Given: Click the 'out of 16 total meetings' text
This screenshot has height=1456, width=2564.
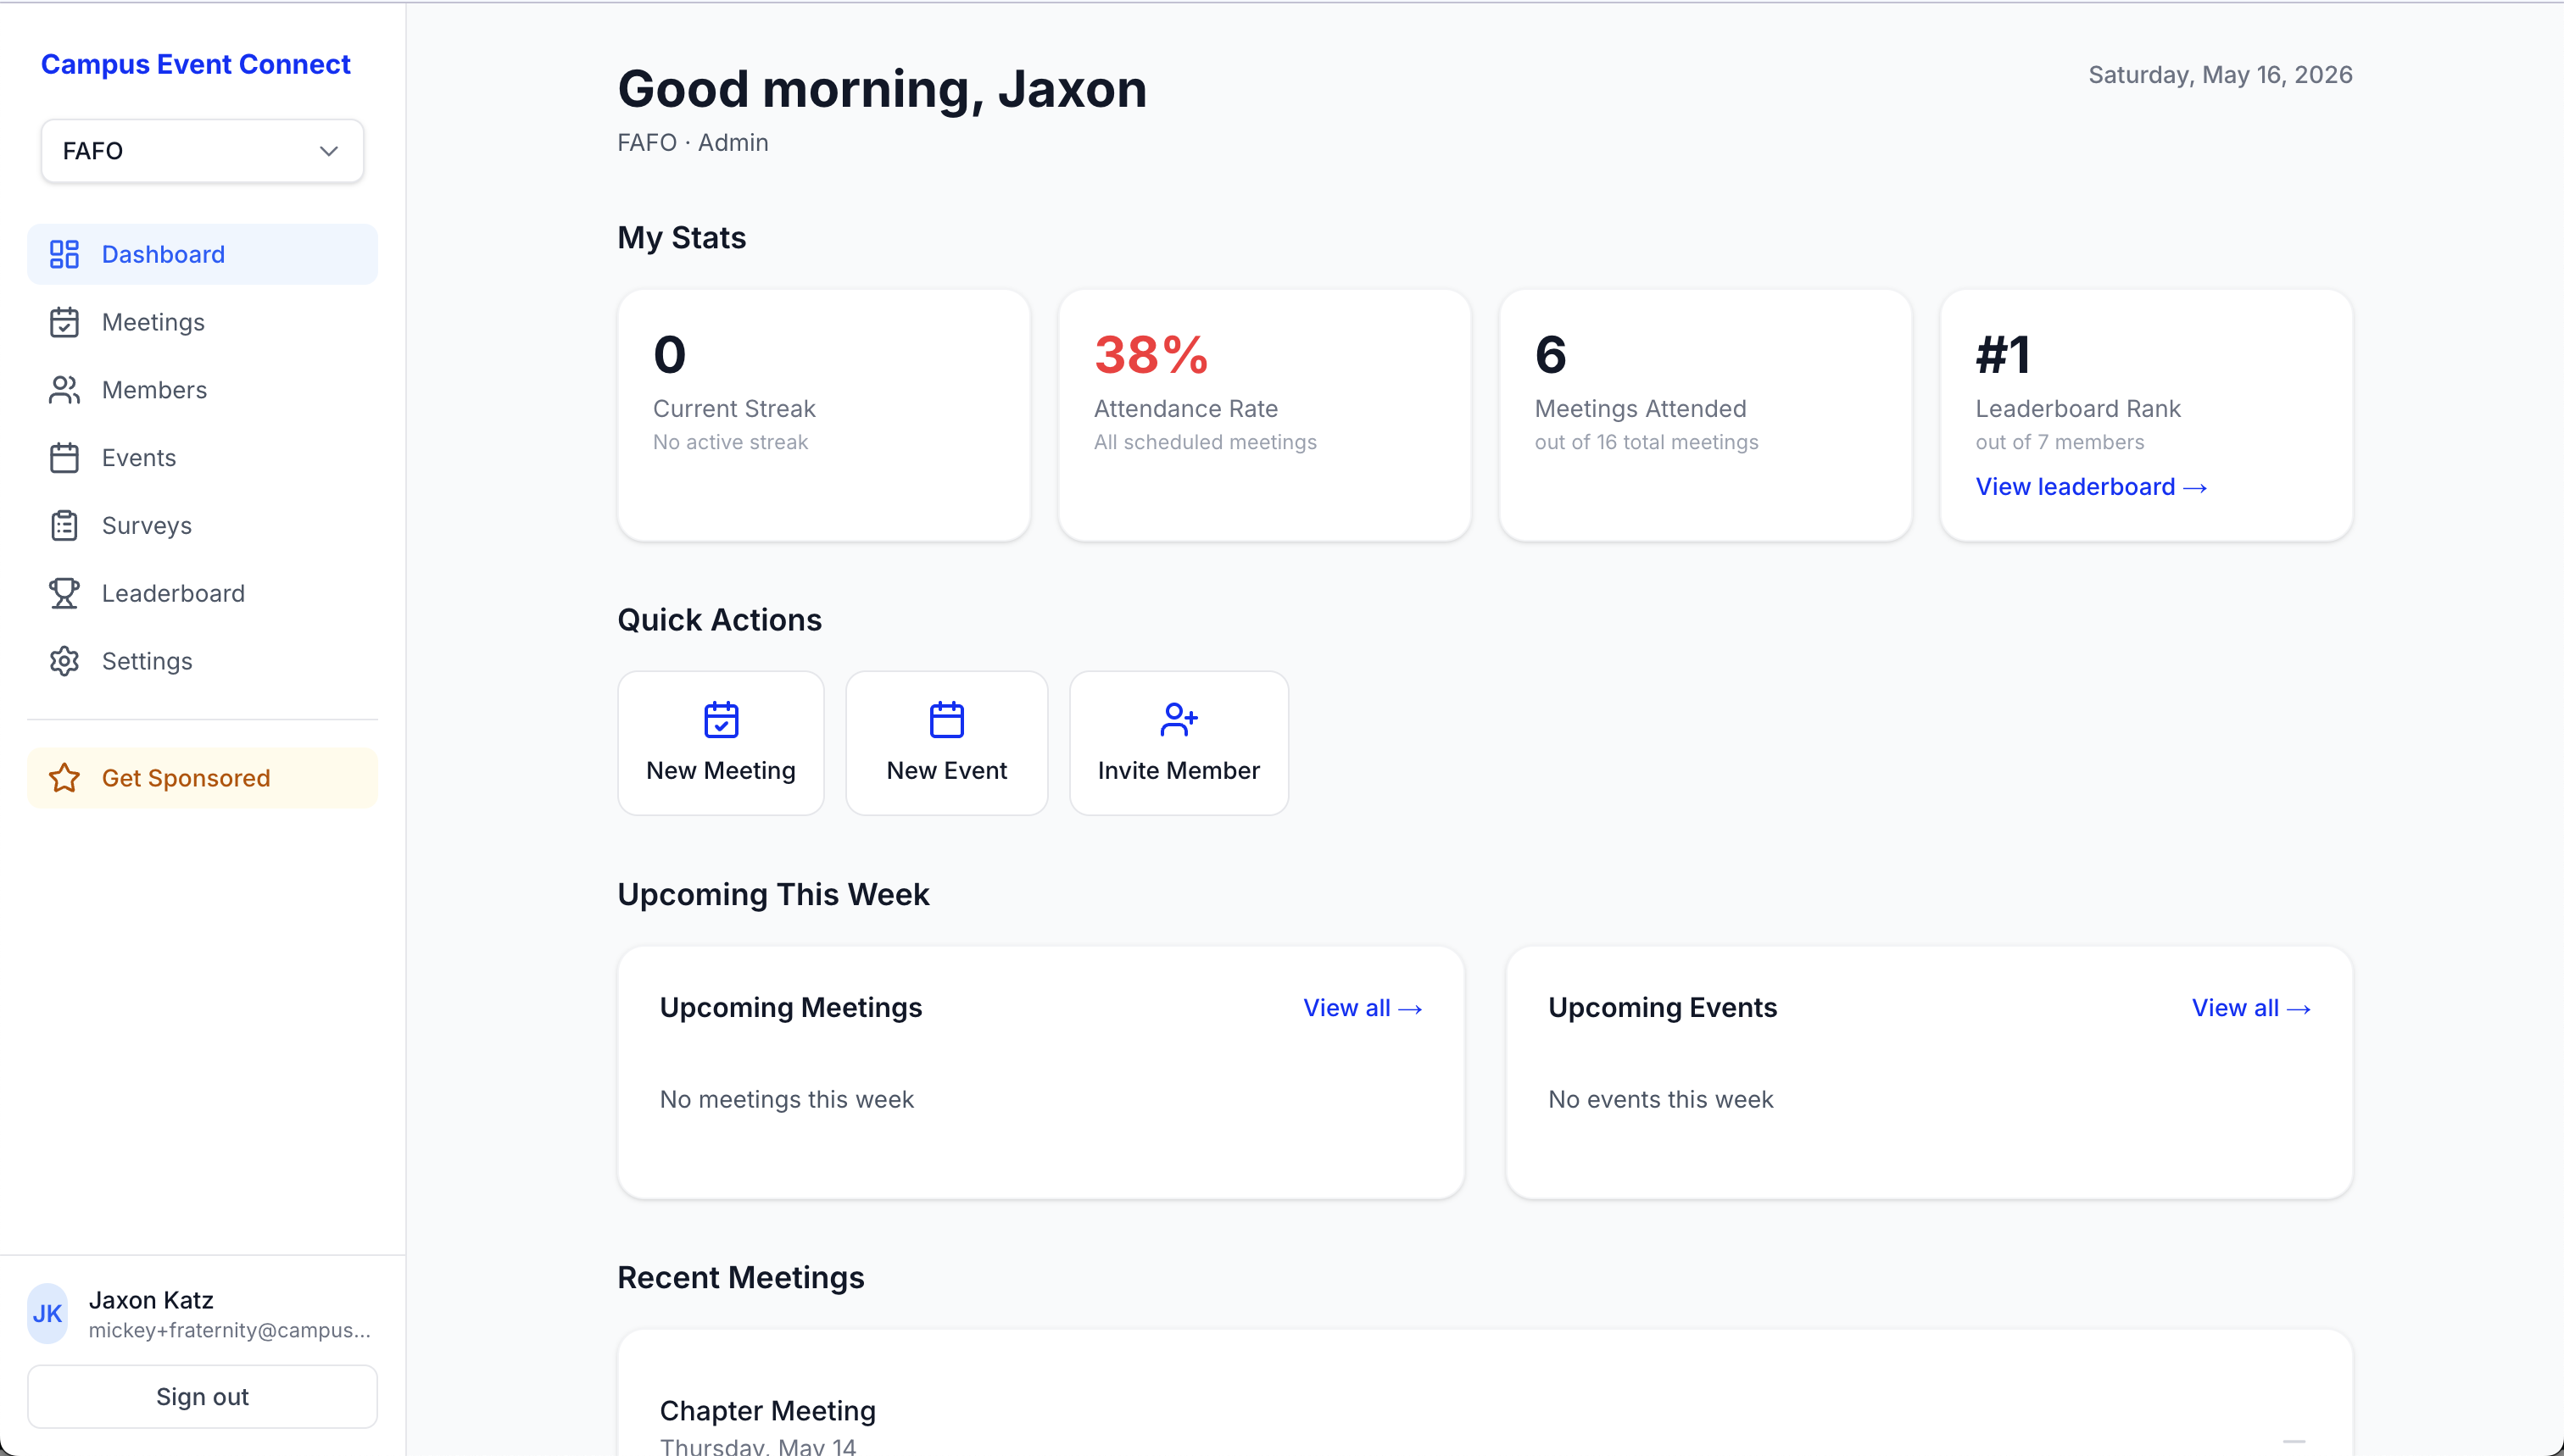Looking at the screenshot, I should coord(1646,442).
